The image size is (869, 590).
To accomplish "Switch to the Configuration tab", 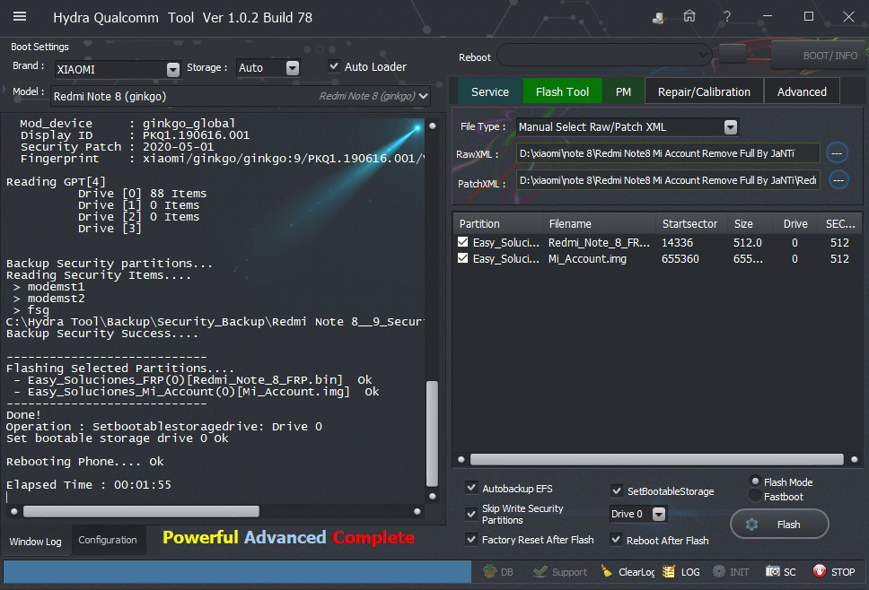I will tap(108, 540).
